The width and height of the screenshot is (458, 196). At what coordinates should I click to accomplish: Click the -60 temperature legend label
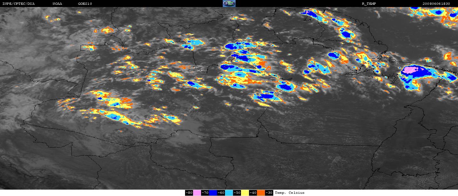(221, 193)
